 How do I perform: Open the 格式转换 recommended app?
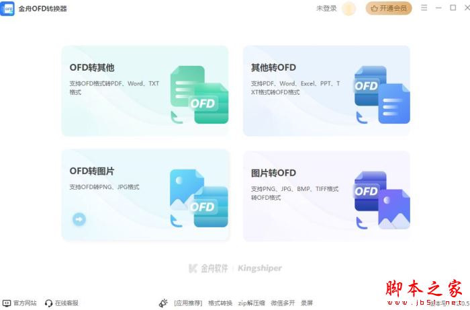coord(220,303)
